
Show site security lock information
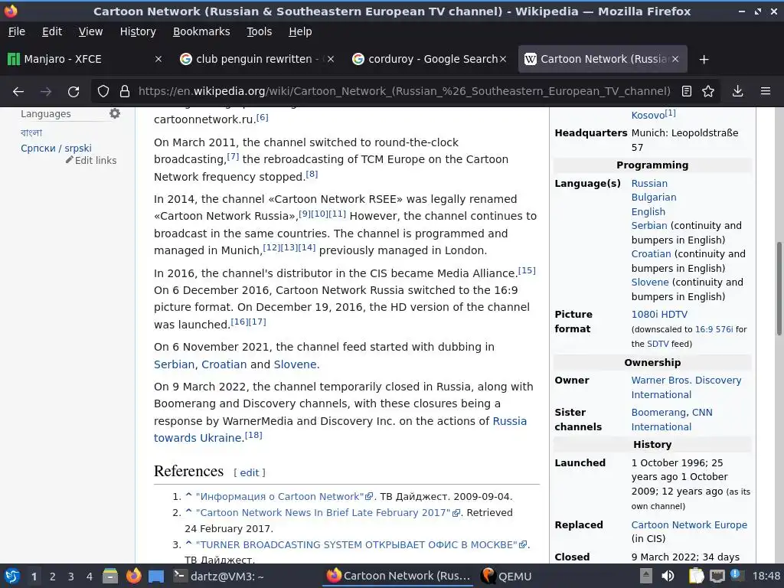125,92
